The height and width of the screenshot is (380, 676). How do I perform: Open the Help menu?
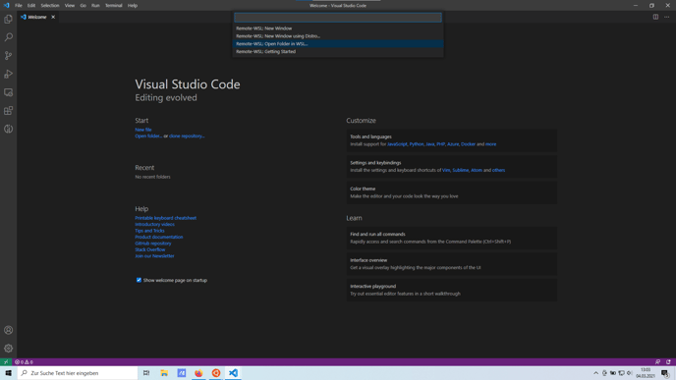[133, 6]
